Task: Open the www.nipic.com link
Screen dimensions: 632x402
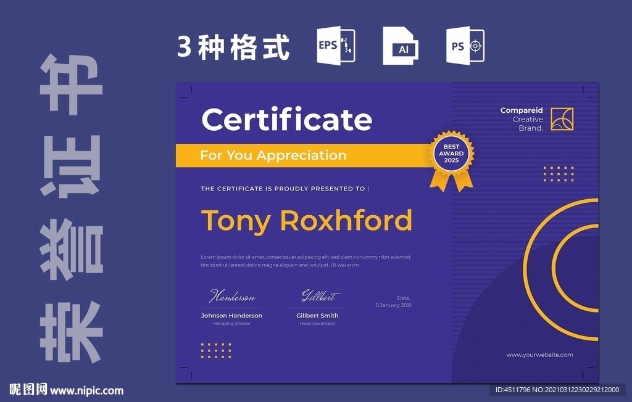Action: point(86,390)
